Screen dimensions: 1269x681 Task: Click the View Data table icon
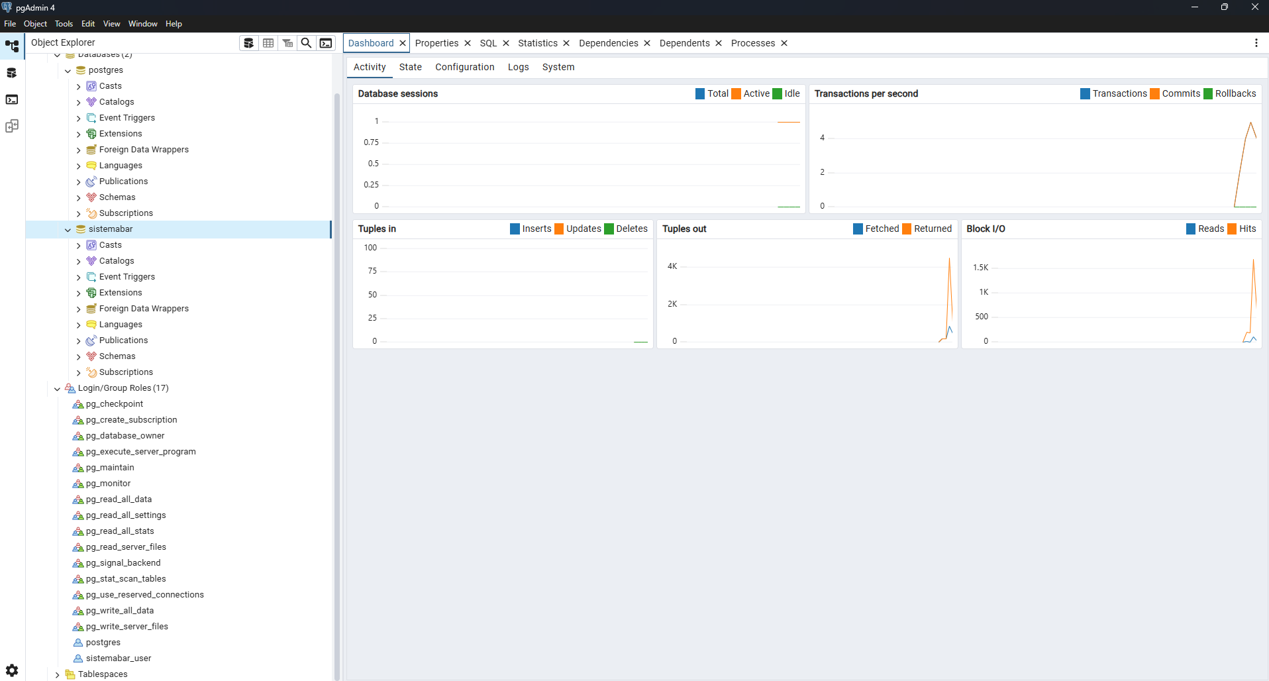(268, 43)
